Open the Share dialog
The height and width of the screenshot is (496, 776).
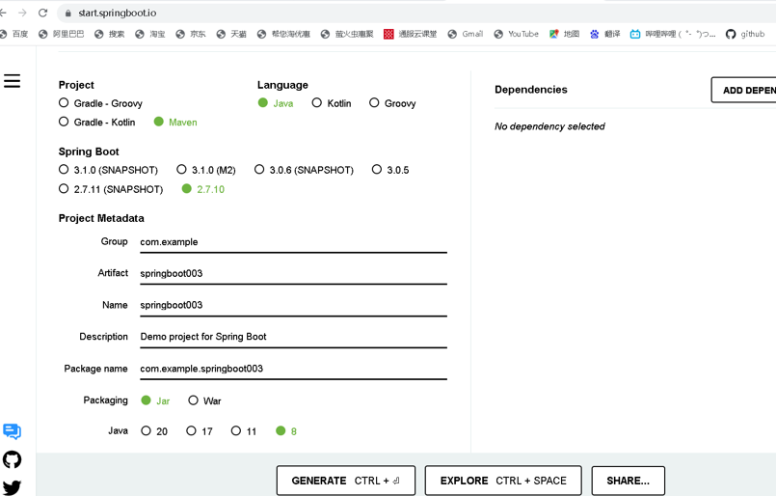click(x=628, y=481)
